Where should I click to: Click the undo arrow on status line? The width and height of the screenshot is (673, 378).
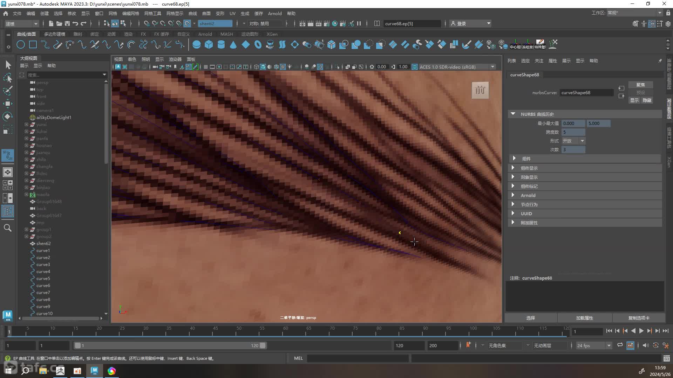(x=75, y=23)
